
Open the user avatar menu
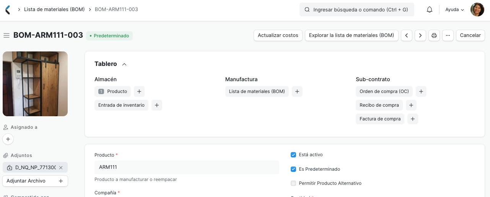tap(477, 10)
